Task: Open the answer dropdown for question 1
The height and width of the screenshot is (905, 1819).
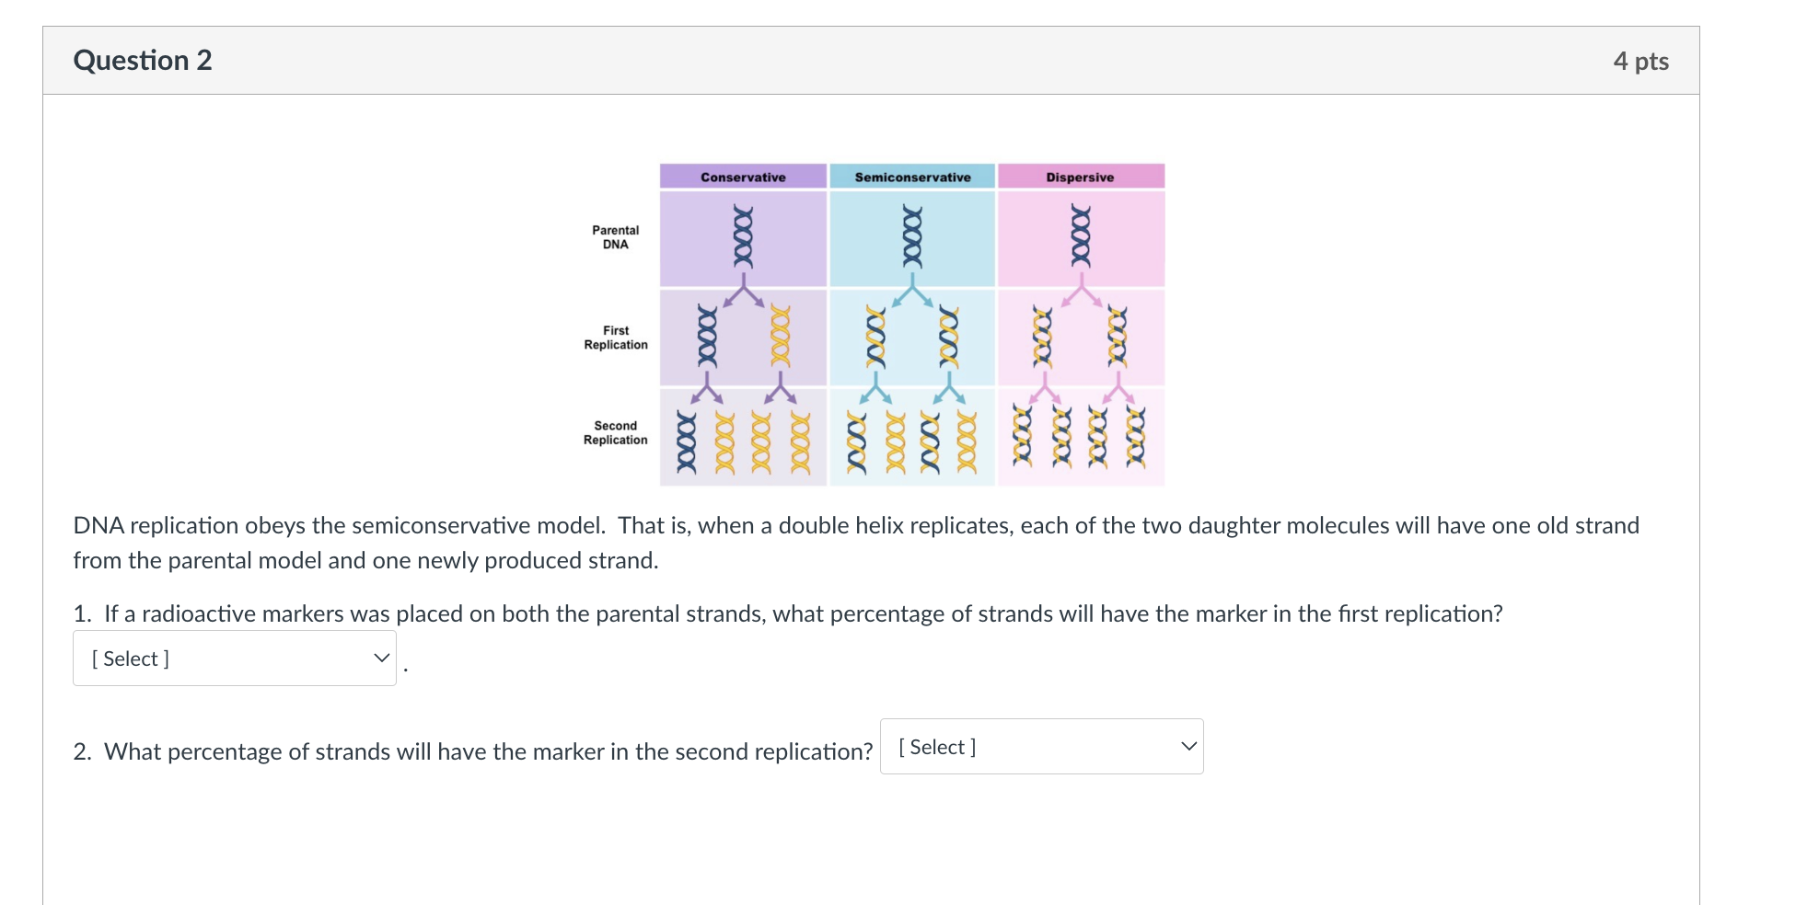Action: (233, 658)
